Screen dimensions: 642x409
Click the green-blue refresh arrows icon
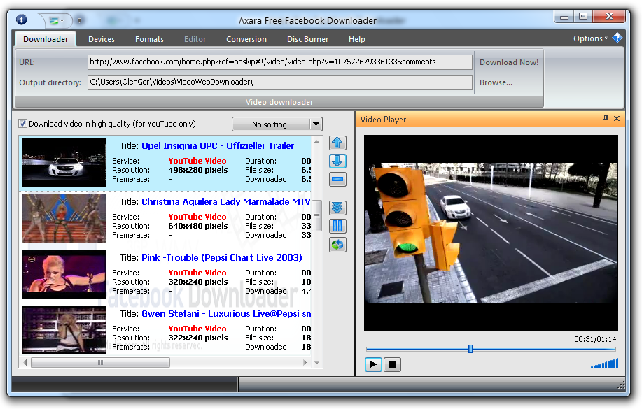(x=337, y=245)
